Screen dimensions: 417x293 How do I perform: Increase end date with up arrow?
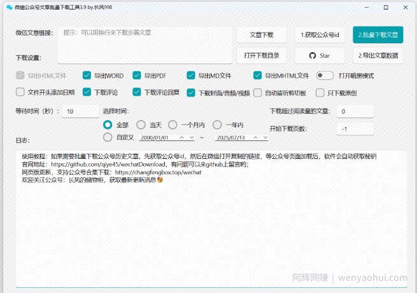pos(255,137)
